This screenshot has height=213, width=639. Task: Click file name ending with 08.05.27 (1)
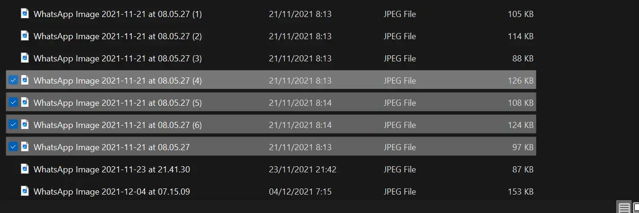pyautogui.click(x=118, y=14)
